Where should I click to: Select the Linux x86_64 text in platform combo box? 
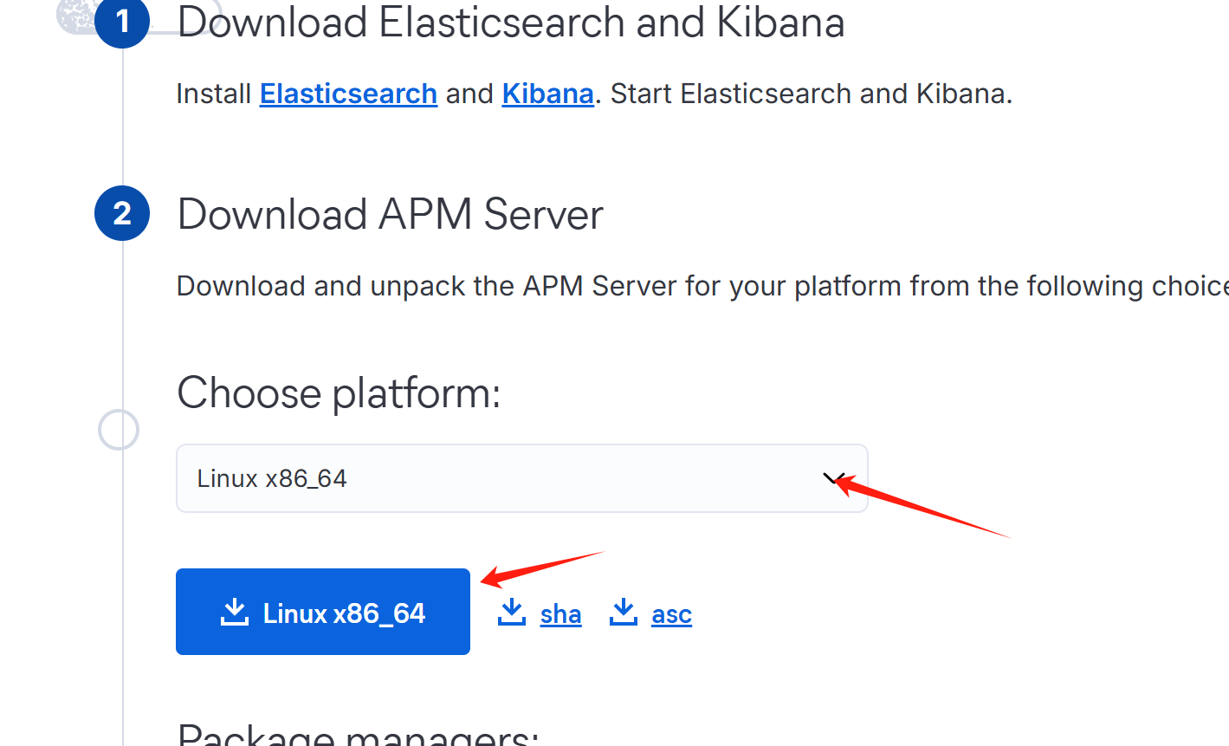point(272,478)
